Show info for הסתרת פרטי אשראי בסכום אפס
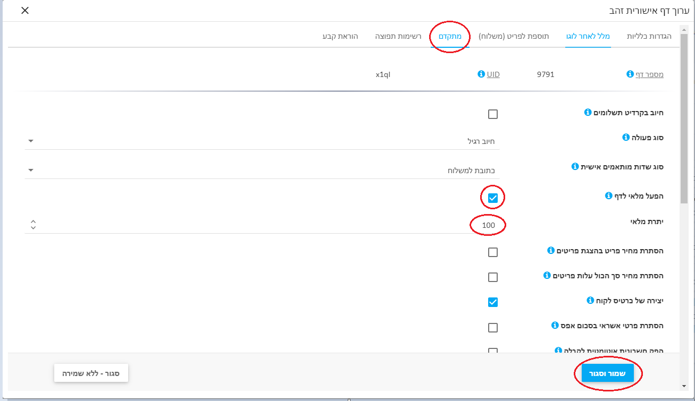Viewport: 695px width, 401px height. [555, 325]
